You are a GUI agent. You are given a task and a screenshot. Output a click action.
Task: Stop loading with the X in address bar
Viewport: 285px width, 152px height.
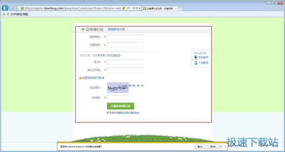coord(139,8)
